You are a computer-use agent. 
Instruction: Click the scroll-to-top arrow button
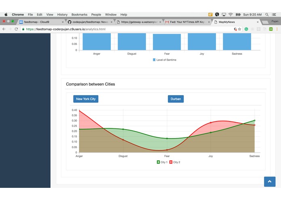point(270,181)
